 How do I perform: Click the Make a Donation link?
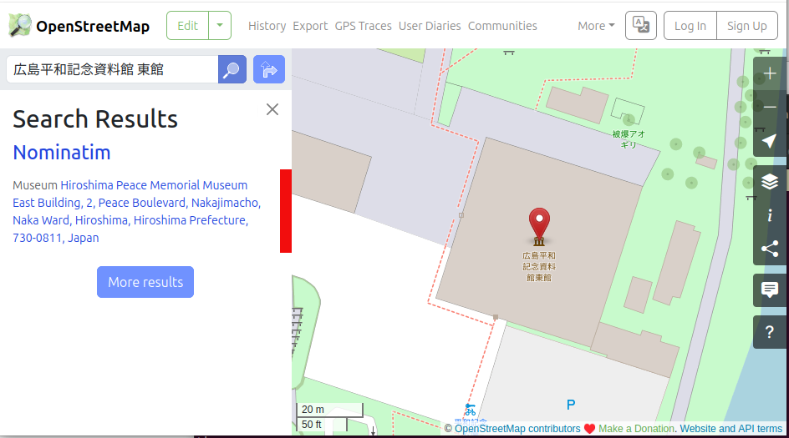point(636,429)
